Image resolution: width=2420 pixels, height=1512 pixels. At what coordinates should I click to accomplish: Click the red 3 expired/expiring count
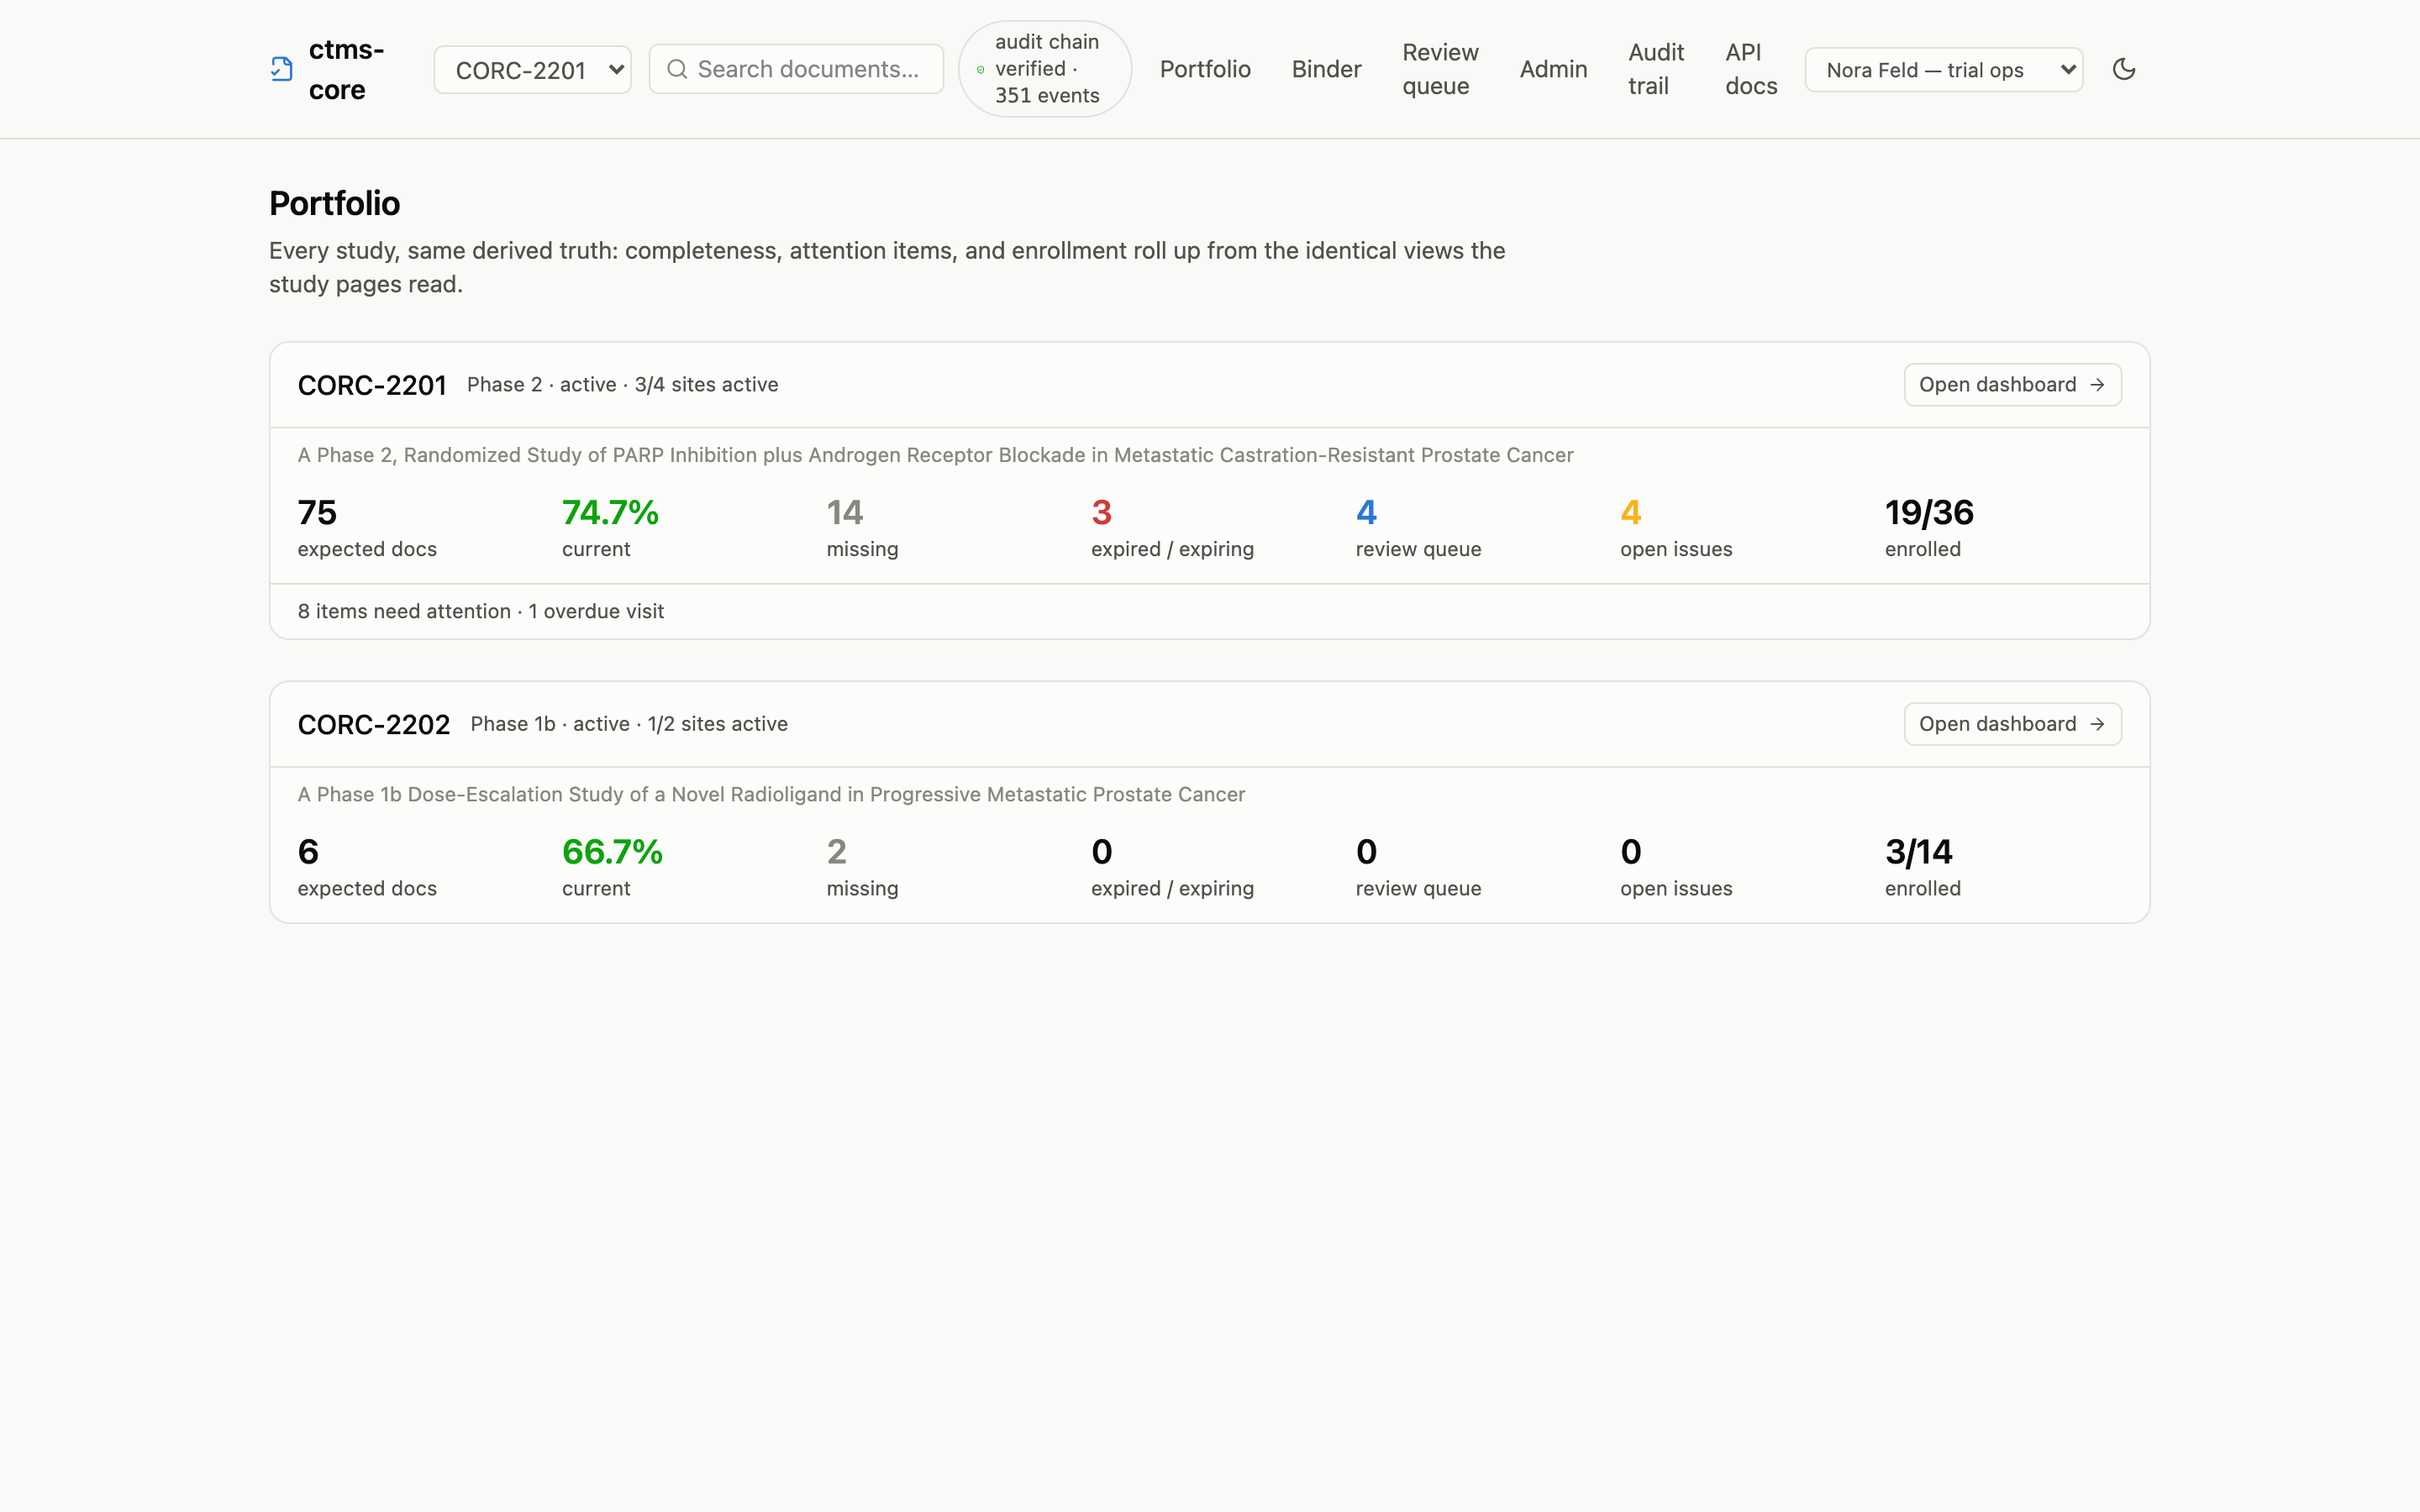(1101, 513)
